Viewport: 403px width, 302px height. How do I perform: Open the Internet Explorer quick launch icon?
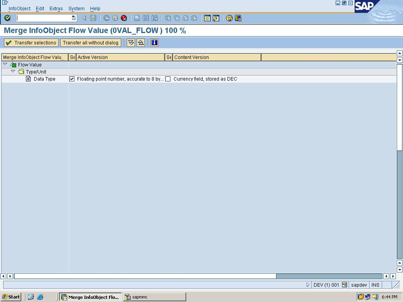click(40, 297)
